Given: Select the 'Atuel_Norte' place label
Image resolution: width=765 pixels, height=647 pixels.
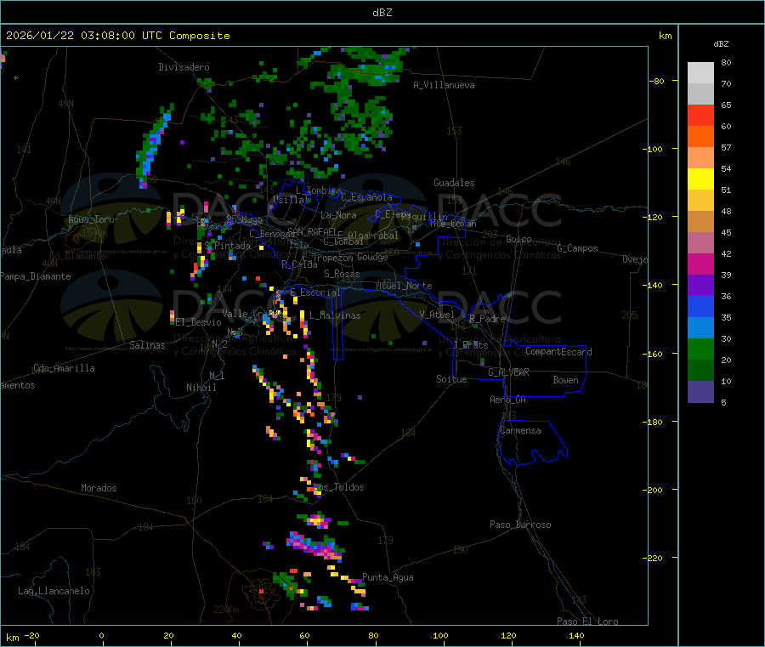Looking at the screenshot, I should click(x=404, y=286).
